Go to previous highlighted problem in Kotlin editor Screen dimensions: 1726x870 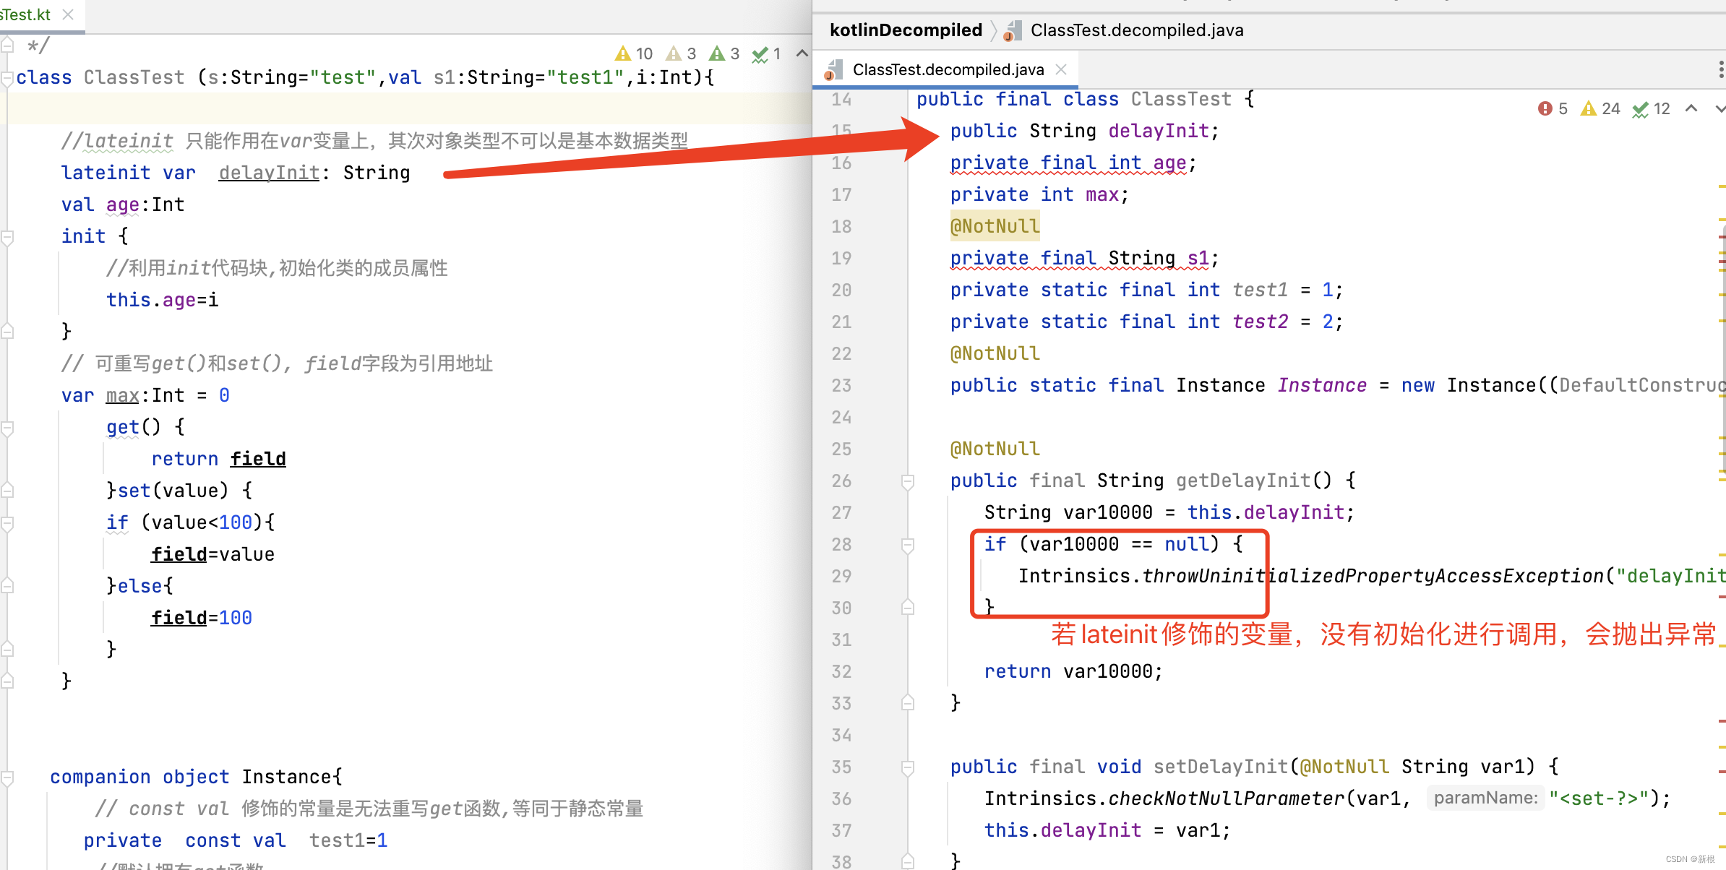[x=802, y=53]
